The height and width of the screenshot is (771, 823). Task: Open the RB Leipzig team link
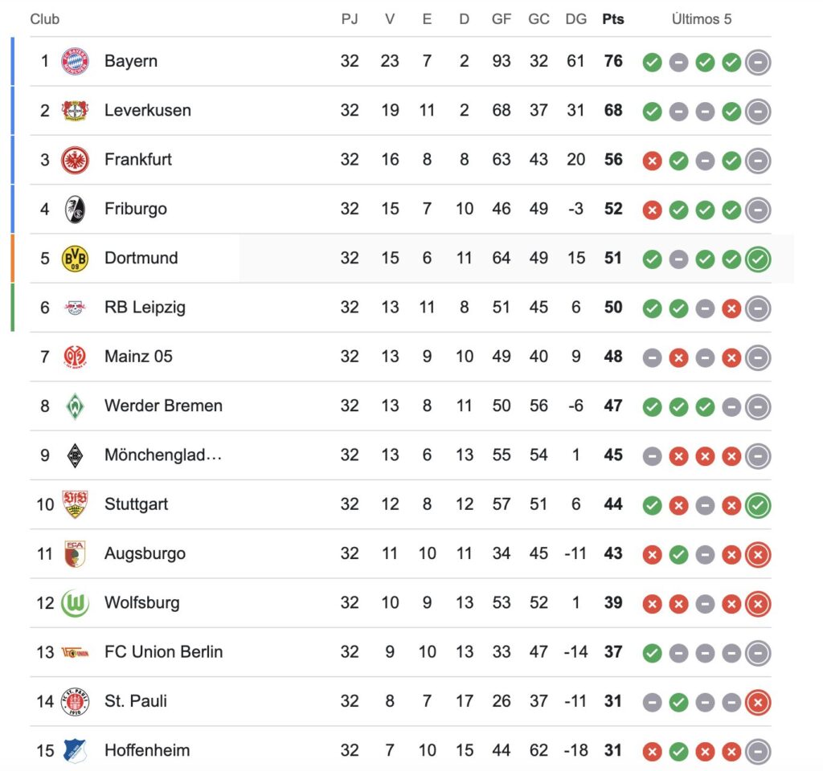[x=145, y=308]
